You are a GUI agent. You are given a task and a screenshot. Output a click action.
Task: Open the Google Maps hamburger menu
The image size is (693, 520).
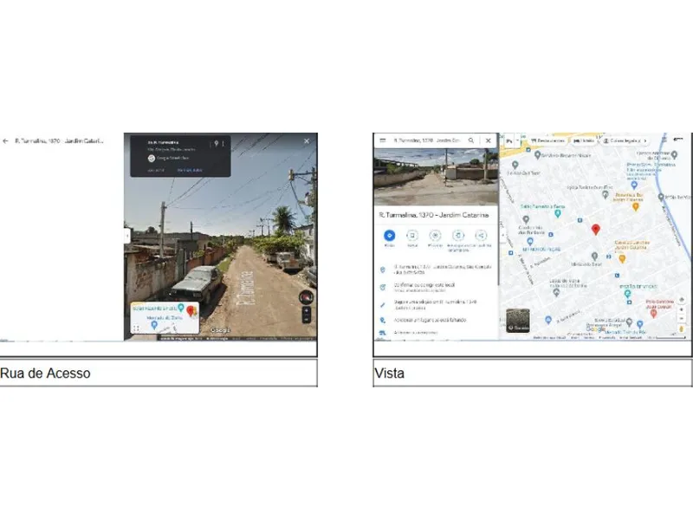pyautogui.click(x=383, y=140)
